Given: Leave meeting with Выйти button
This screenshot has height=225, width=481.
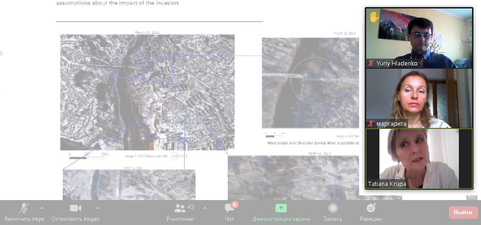Looking at the screenshot, I should pos(463,212).
